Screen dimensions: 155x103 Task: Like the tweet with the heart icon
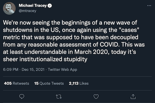click(x=96, y=96)
